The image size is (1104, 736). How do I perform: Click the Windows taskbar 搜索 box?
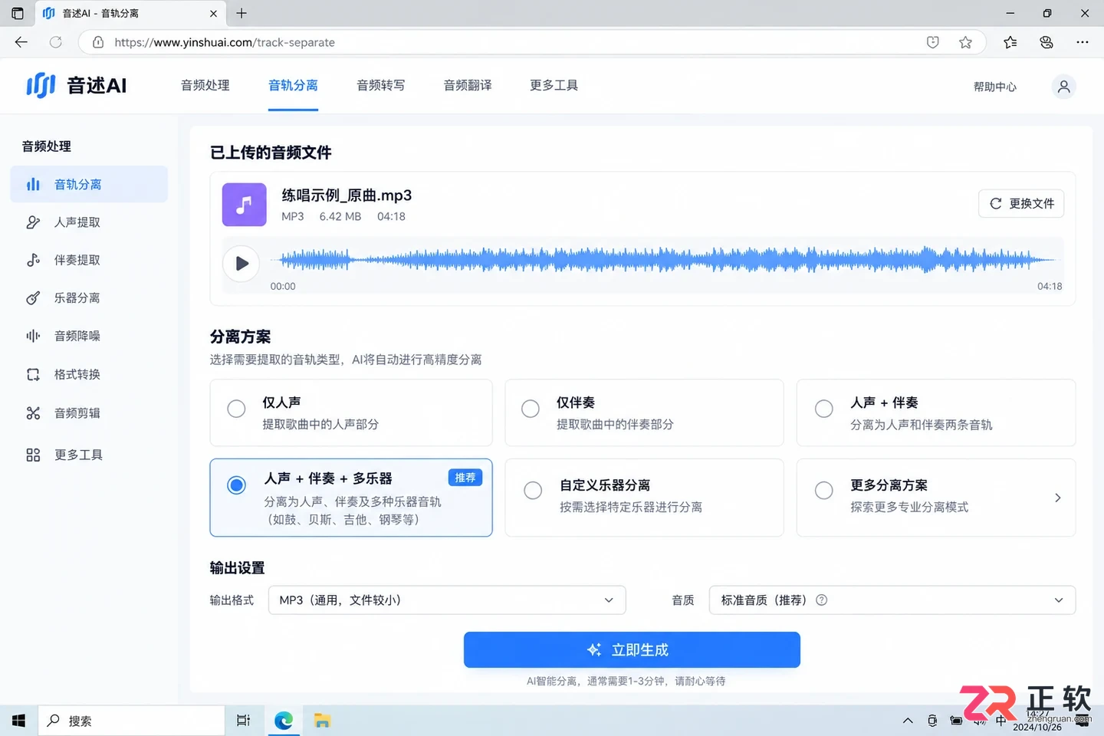[x=132, y=721]
